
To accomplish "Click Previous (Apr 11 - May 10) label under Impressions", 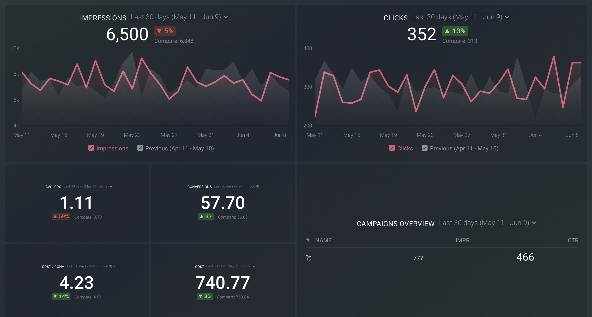I will coord(180,148).
